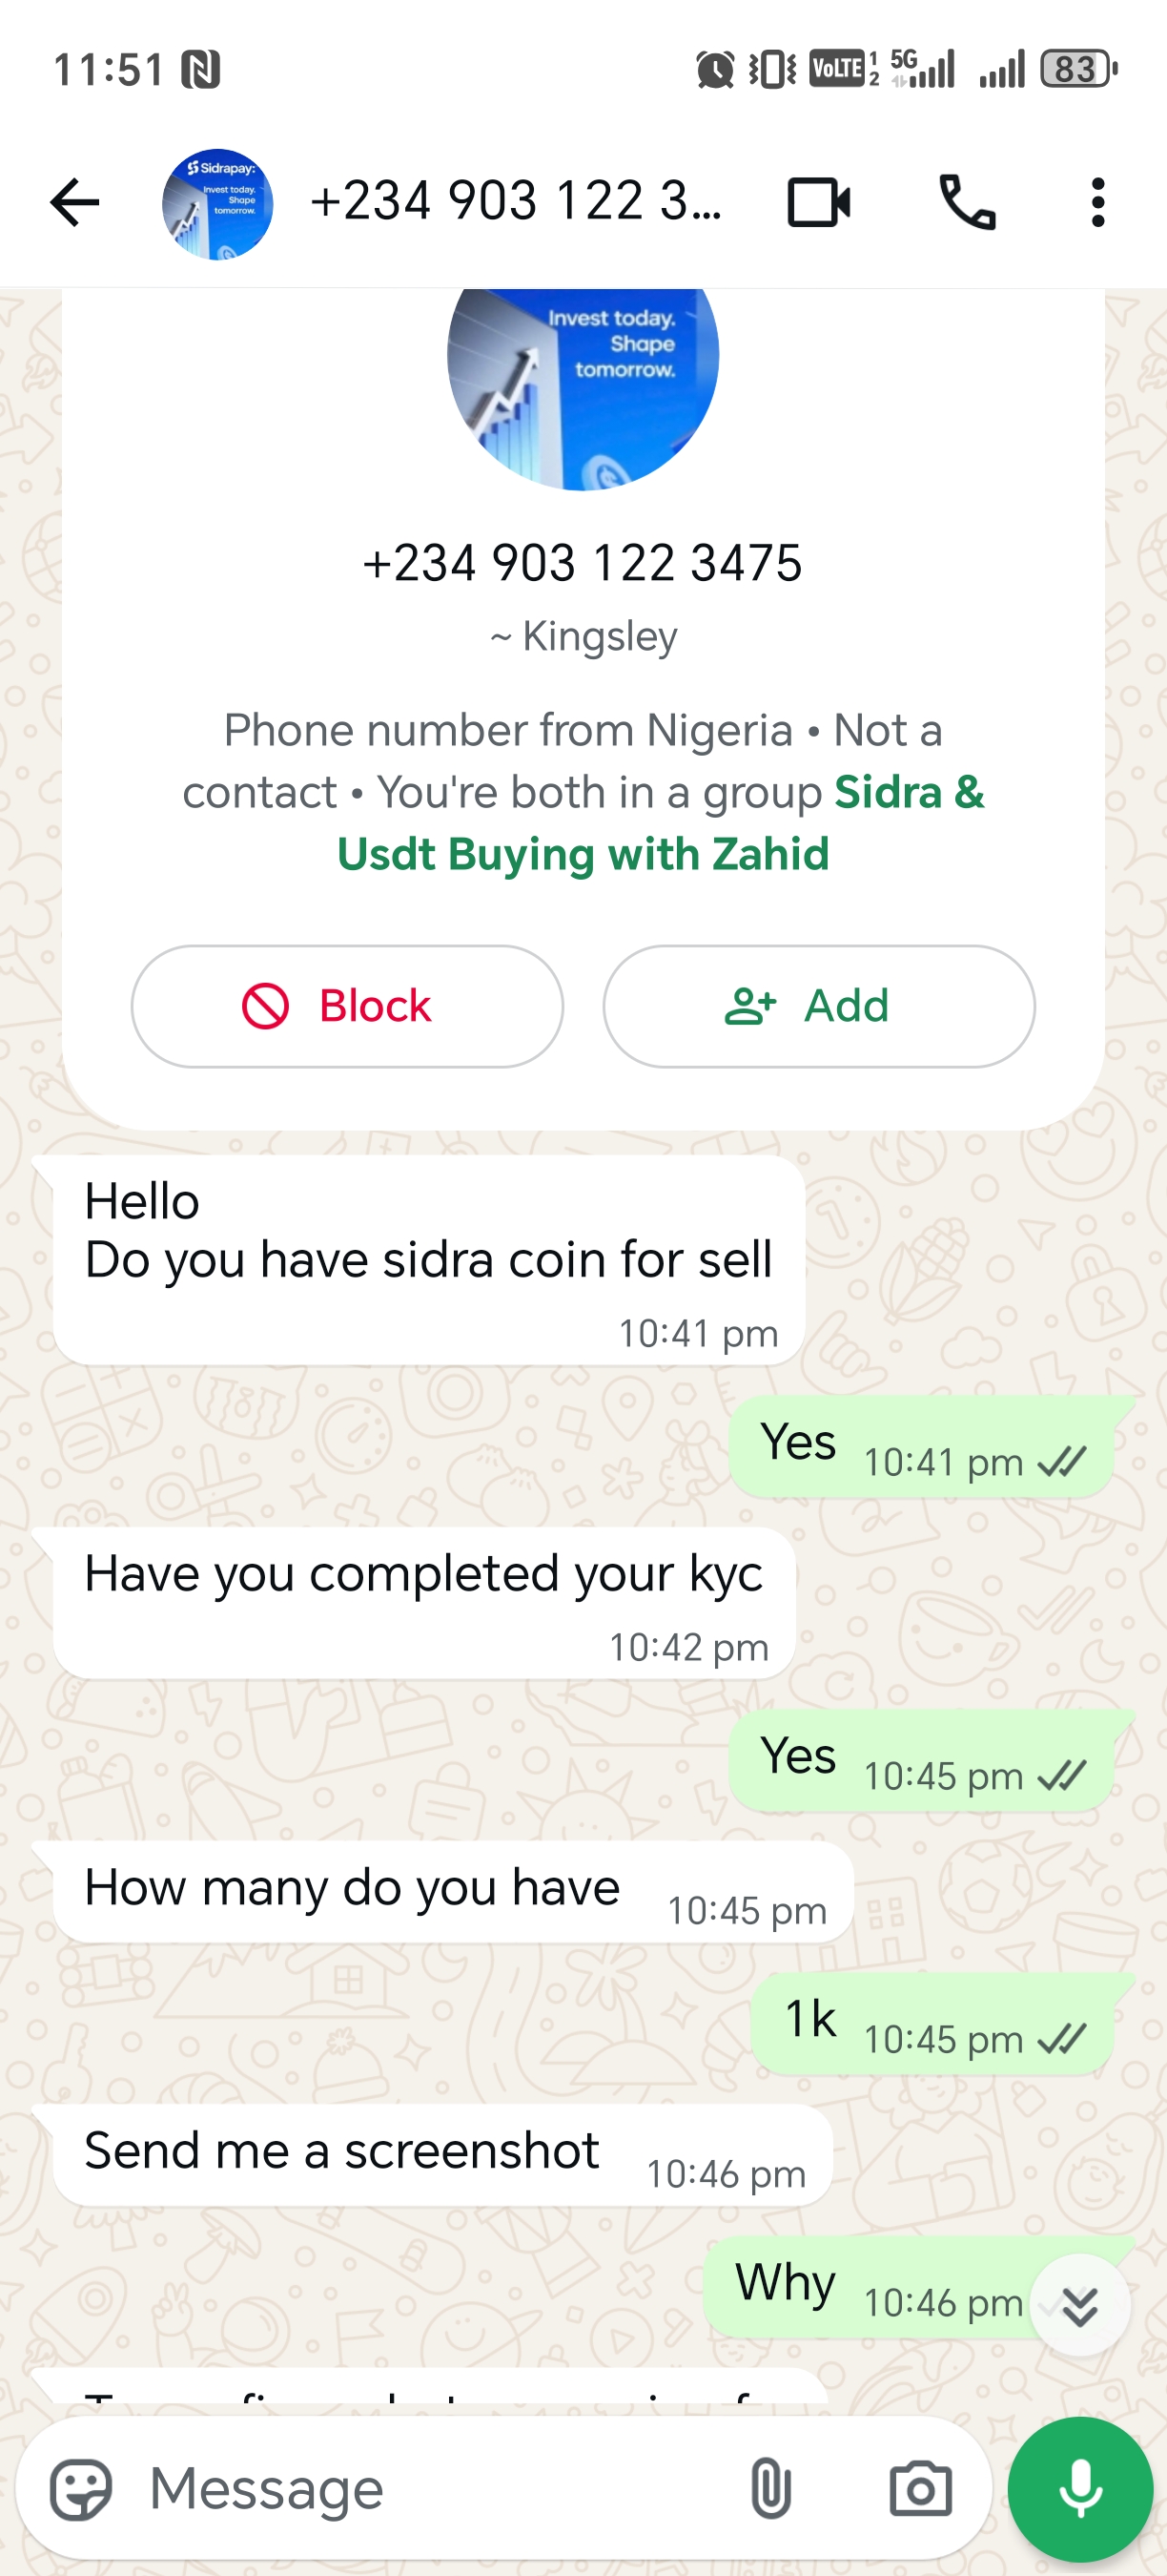Open contact info via header phone number
The image size is (1167, 2576).
pyautogui.click(x=516, y=202)
